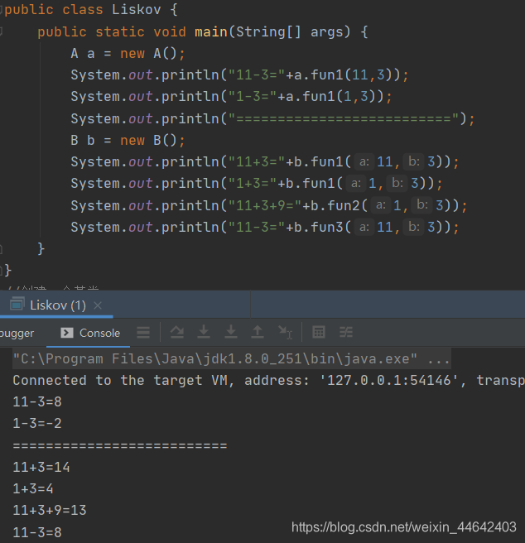This screenshot has height=543, width=525.
Task: Click the Force Step Into icon
Action: pyautogui.click(x=231, y=332)
